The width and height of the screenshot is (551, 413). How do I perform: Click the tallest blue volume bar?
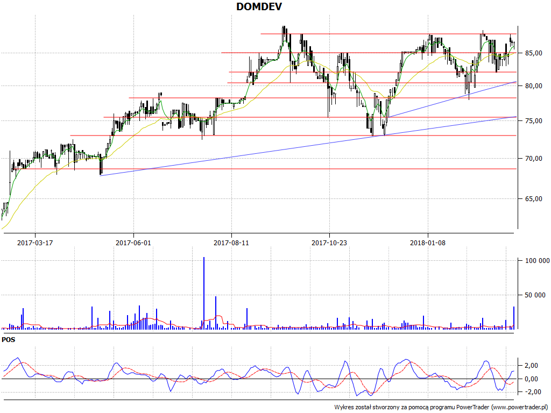point(204,293)
